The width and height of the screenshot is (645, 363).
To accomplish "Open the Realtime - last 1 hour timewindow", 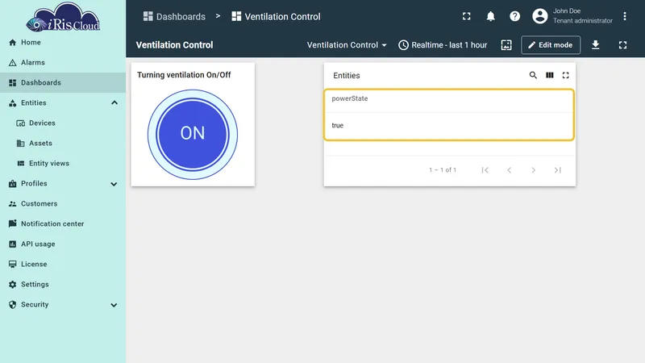I will pos(443,45).
